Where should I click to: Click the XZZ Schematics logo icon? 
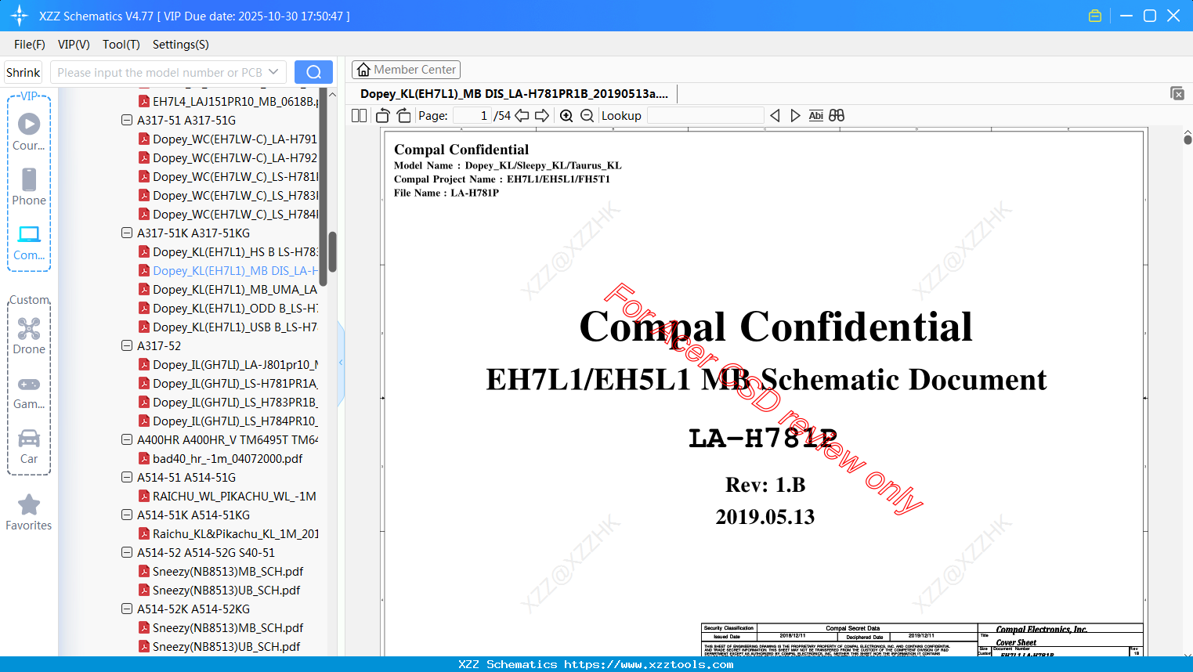[20, 16]
